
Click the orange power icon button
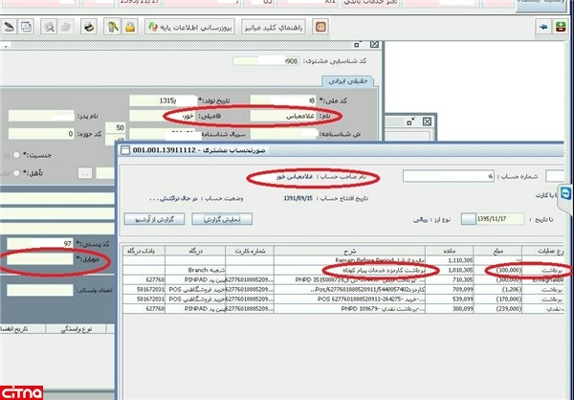click(x=320, y=27)
